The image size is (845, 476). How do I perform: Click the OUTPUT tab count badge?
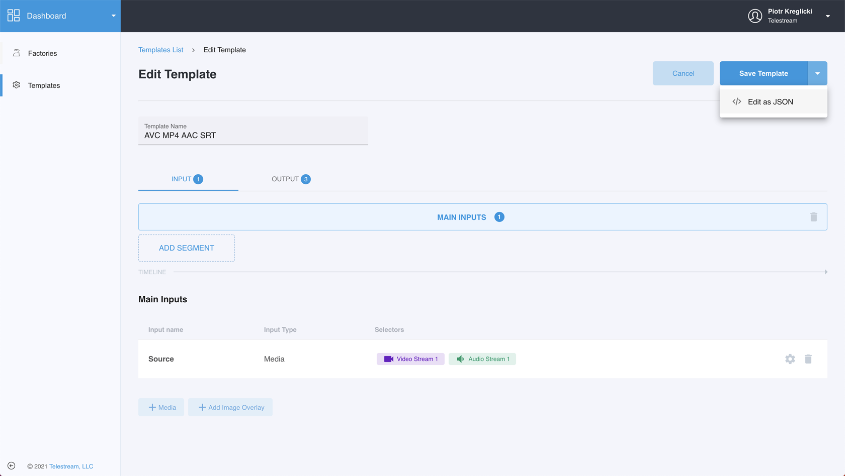(306, 179)
